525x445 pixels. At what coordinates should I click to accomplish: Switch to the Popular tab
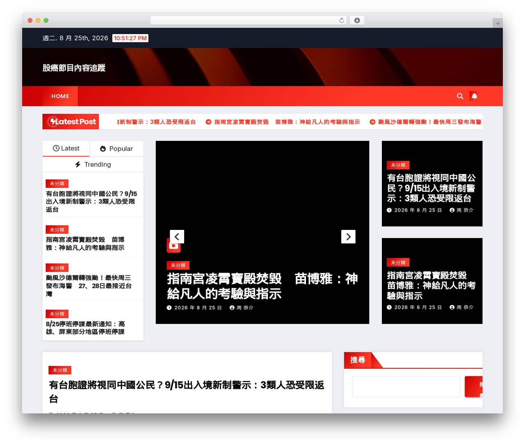click(116, 149)
